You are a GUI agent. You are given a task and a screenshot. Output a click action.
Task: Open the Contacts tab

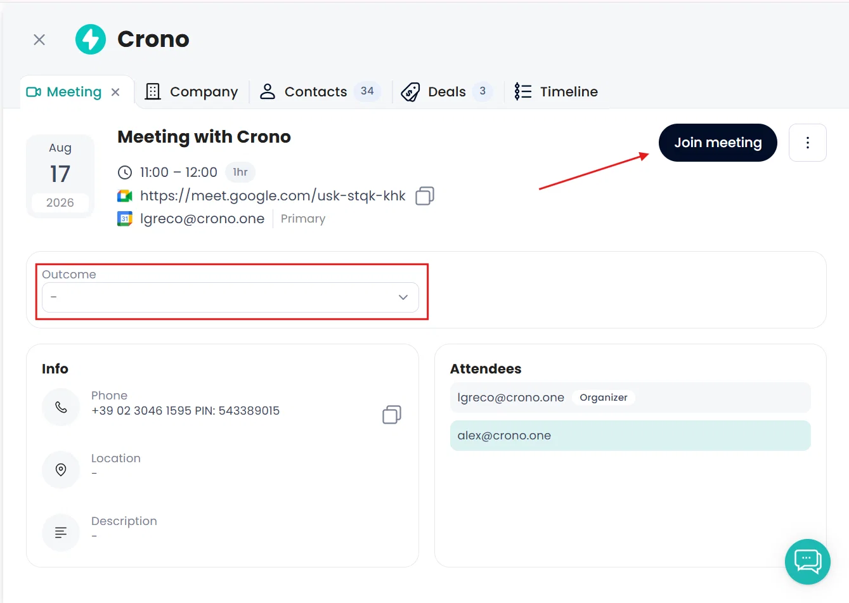(x=320, y=92)
